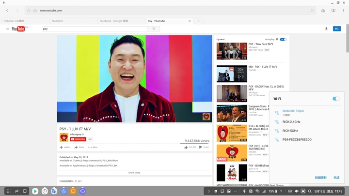The width and height of the screenshot is (349, 196).
Task: Open the YouTube hamburger guide menu
Action: (x=8, y=29)
